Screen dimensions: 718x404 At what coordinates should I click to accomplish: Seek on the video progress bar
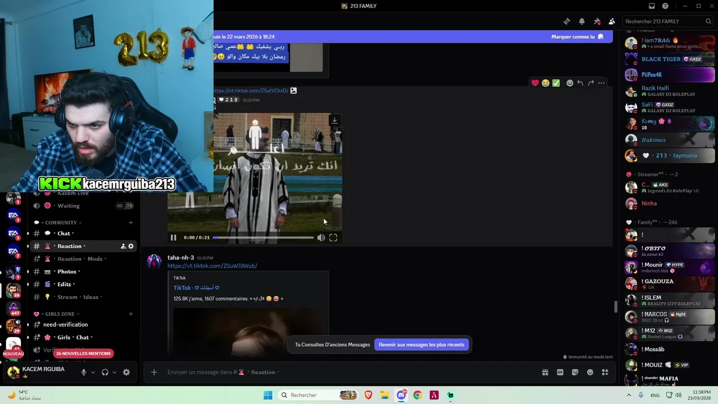[263, 237]
